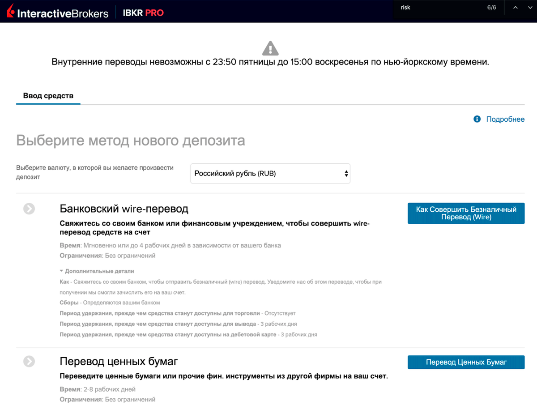537x414 pixels.
Task: Open the wire transfer details via its circular chevron icon
Action: pos(29,209)
